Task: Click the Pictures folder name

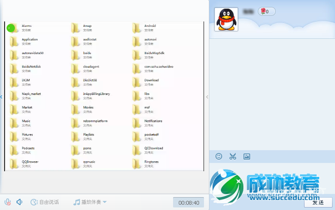Action: (27, 135)
